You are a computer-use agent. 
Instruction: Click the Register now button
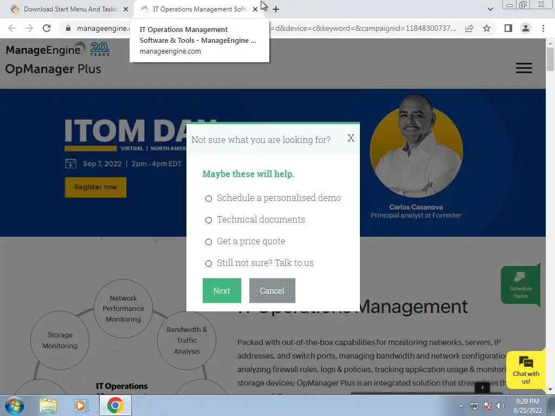point(95,187)
